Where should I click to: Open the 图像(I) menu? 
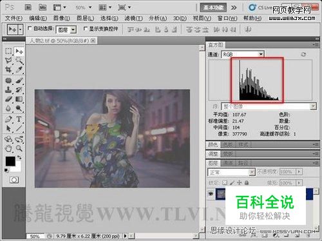(62, 18)
